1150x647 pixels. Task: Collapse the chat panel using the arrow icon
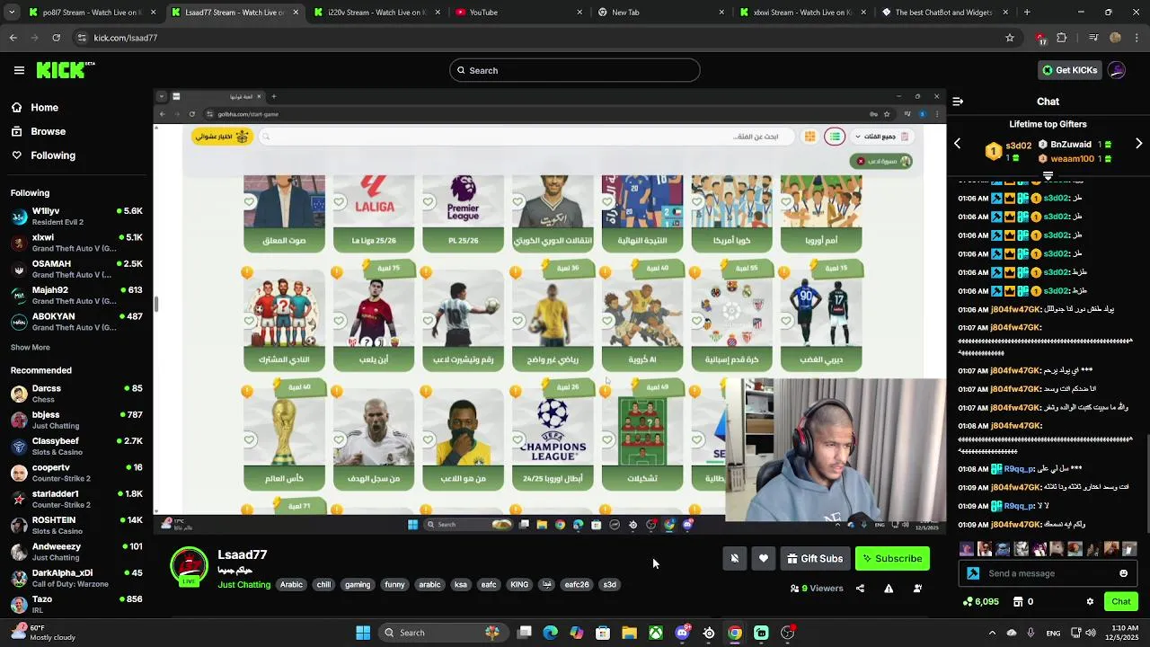click(x=958, y=102)
